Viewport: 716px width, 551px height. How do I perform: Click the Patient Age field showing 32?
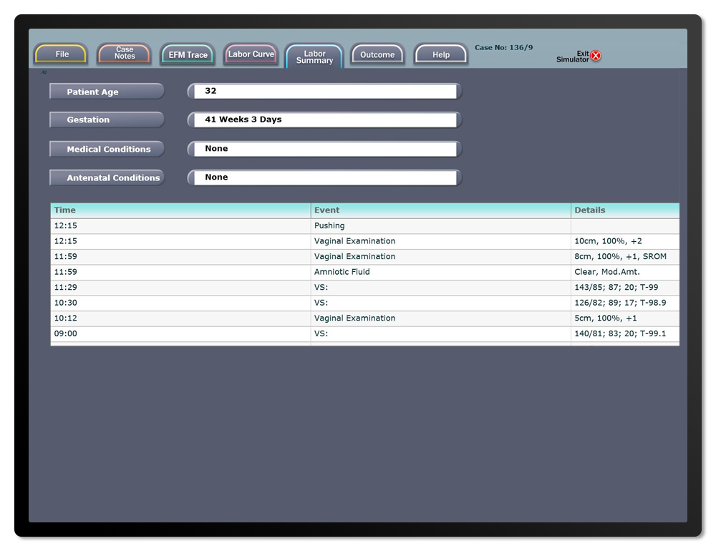tap(325, 92)
